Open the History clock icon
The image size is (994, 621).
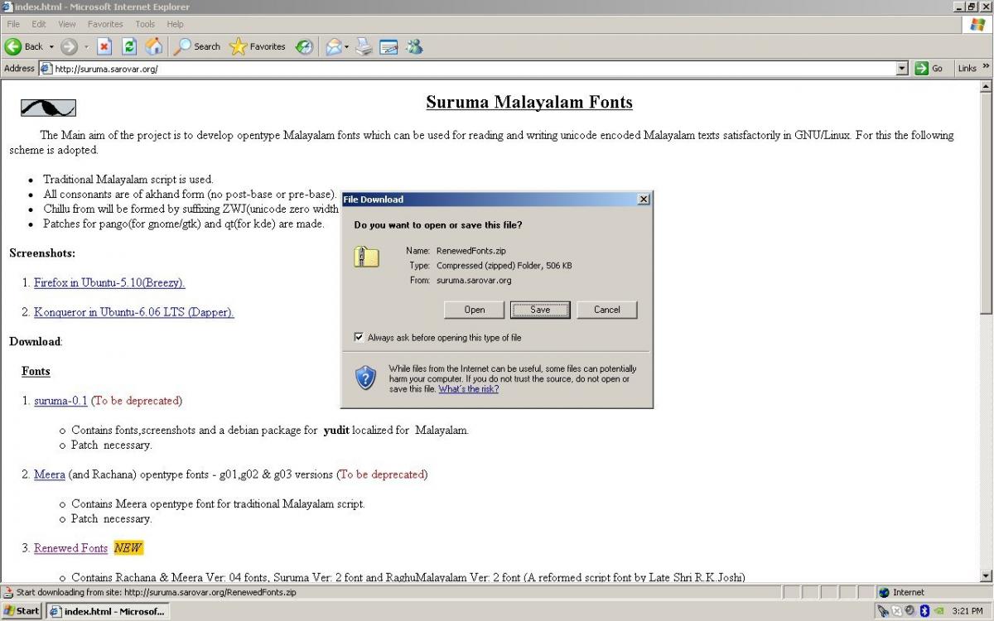coord(304,46)
